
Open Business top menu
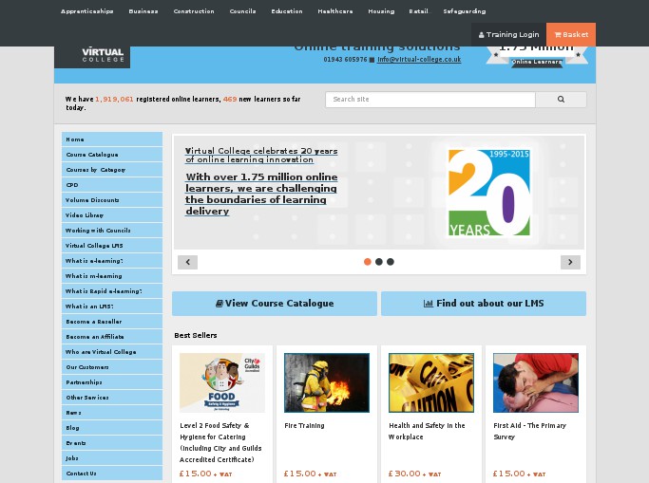click(143, 11)
